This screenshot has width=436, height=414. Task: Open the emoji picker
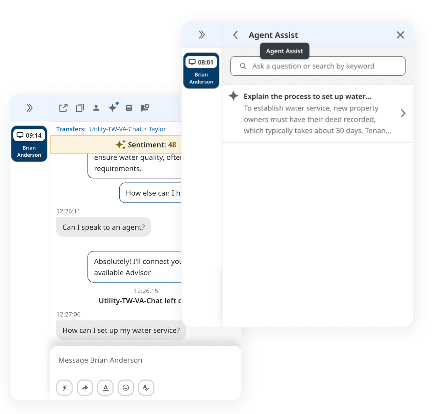[126, 388]
